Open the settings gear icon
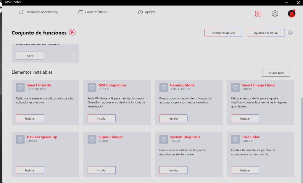This screenshot has height=183, width=303. point(275,14)
